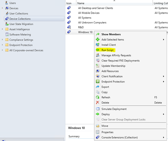Select the All Mobile Devices row name
The height and width of the screenshot is (141, 168).
(89, 13)
